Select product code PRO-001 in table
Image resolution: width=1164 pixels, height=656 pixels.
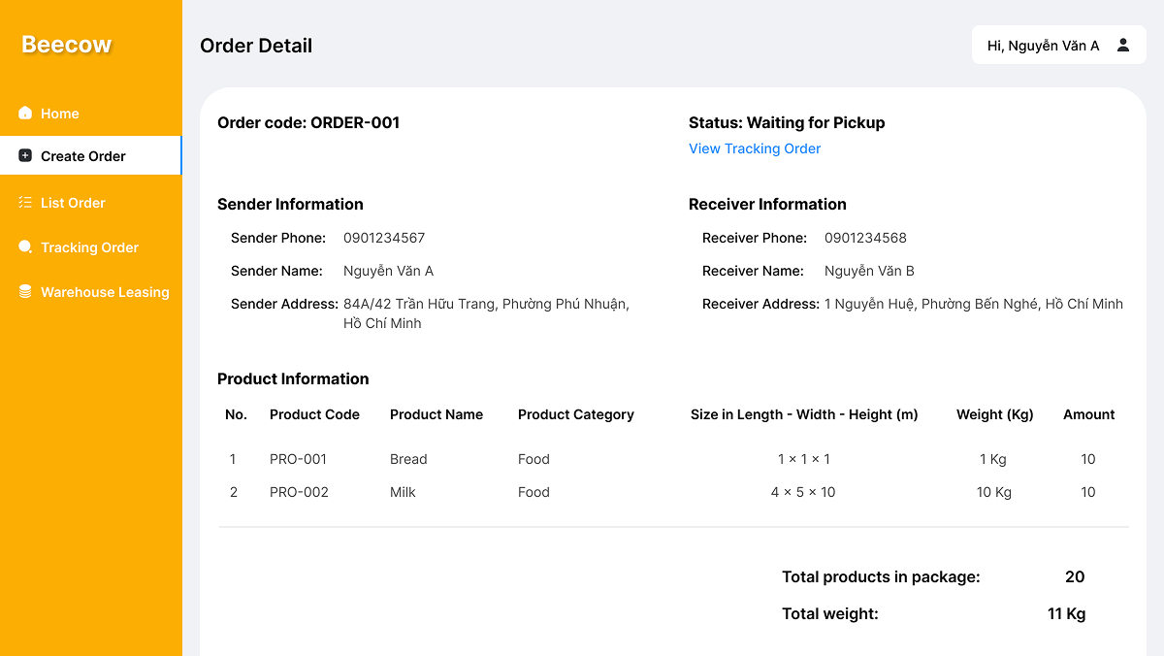[298, 459]
